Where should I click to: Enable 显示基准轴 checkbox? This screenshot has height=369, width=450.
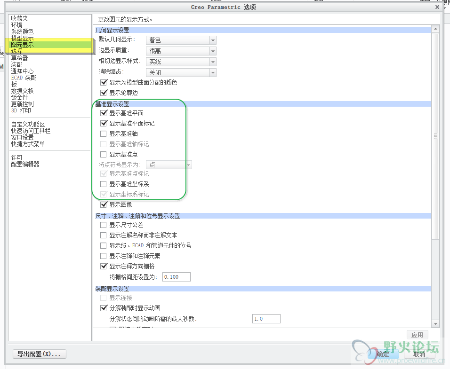(x=103, y=134)
